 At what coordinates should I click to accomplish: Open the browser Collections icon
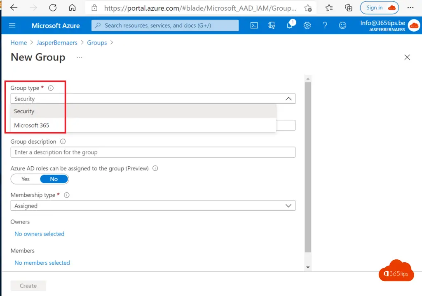coord(349,8)
